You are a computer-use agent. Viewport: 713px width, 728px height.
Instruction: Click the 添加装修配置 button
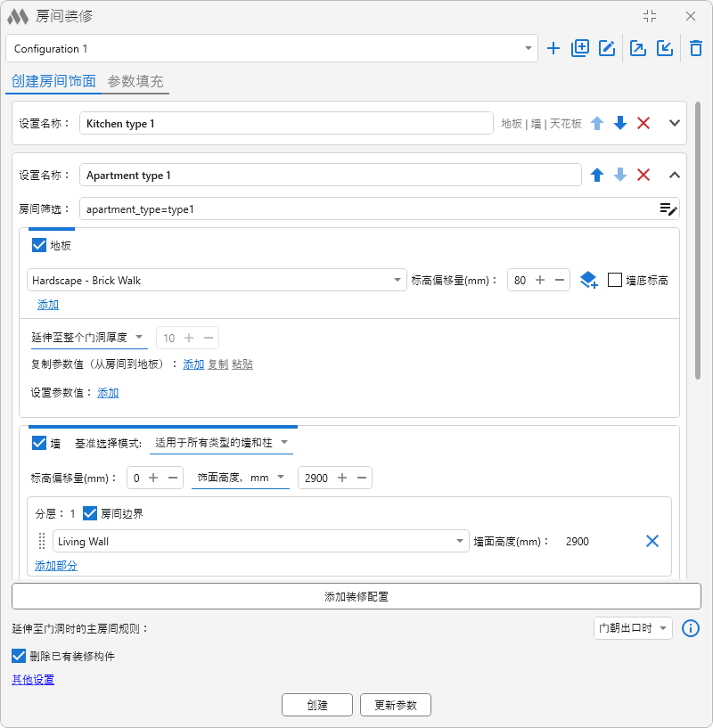356,596
